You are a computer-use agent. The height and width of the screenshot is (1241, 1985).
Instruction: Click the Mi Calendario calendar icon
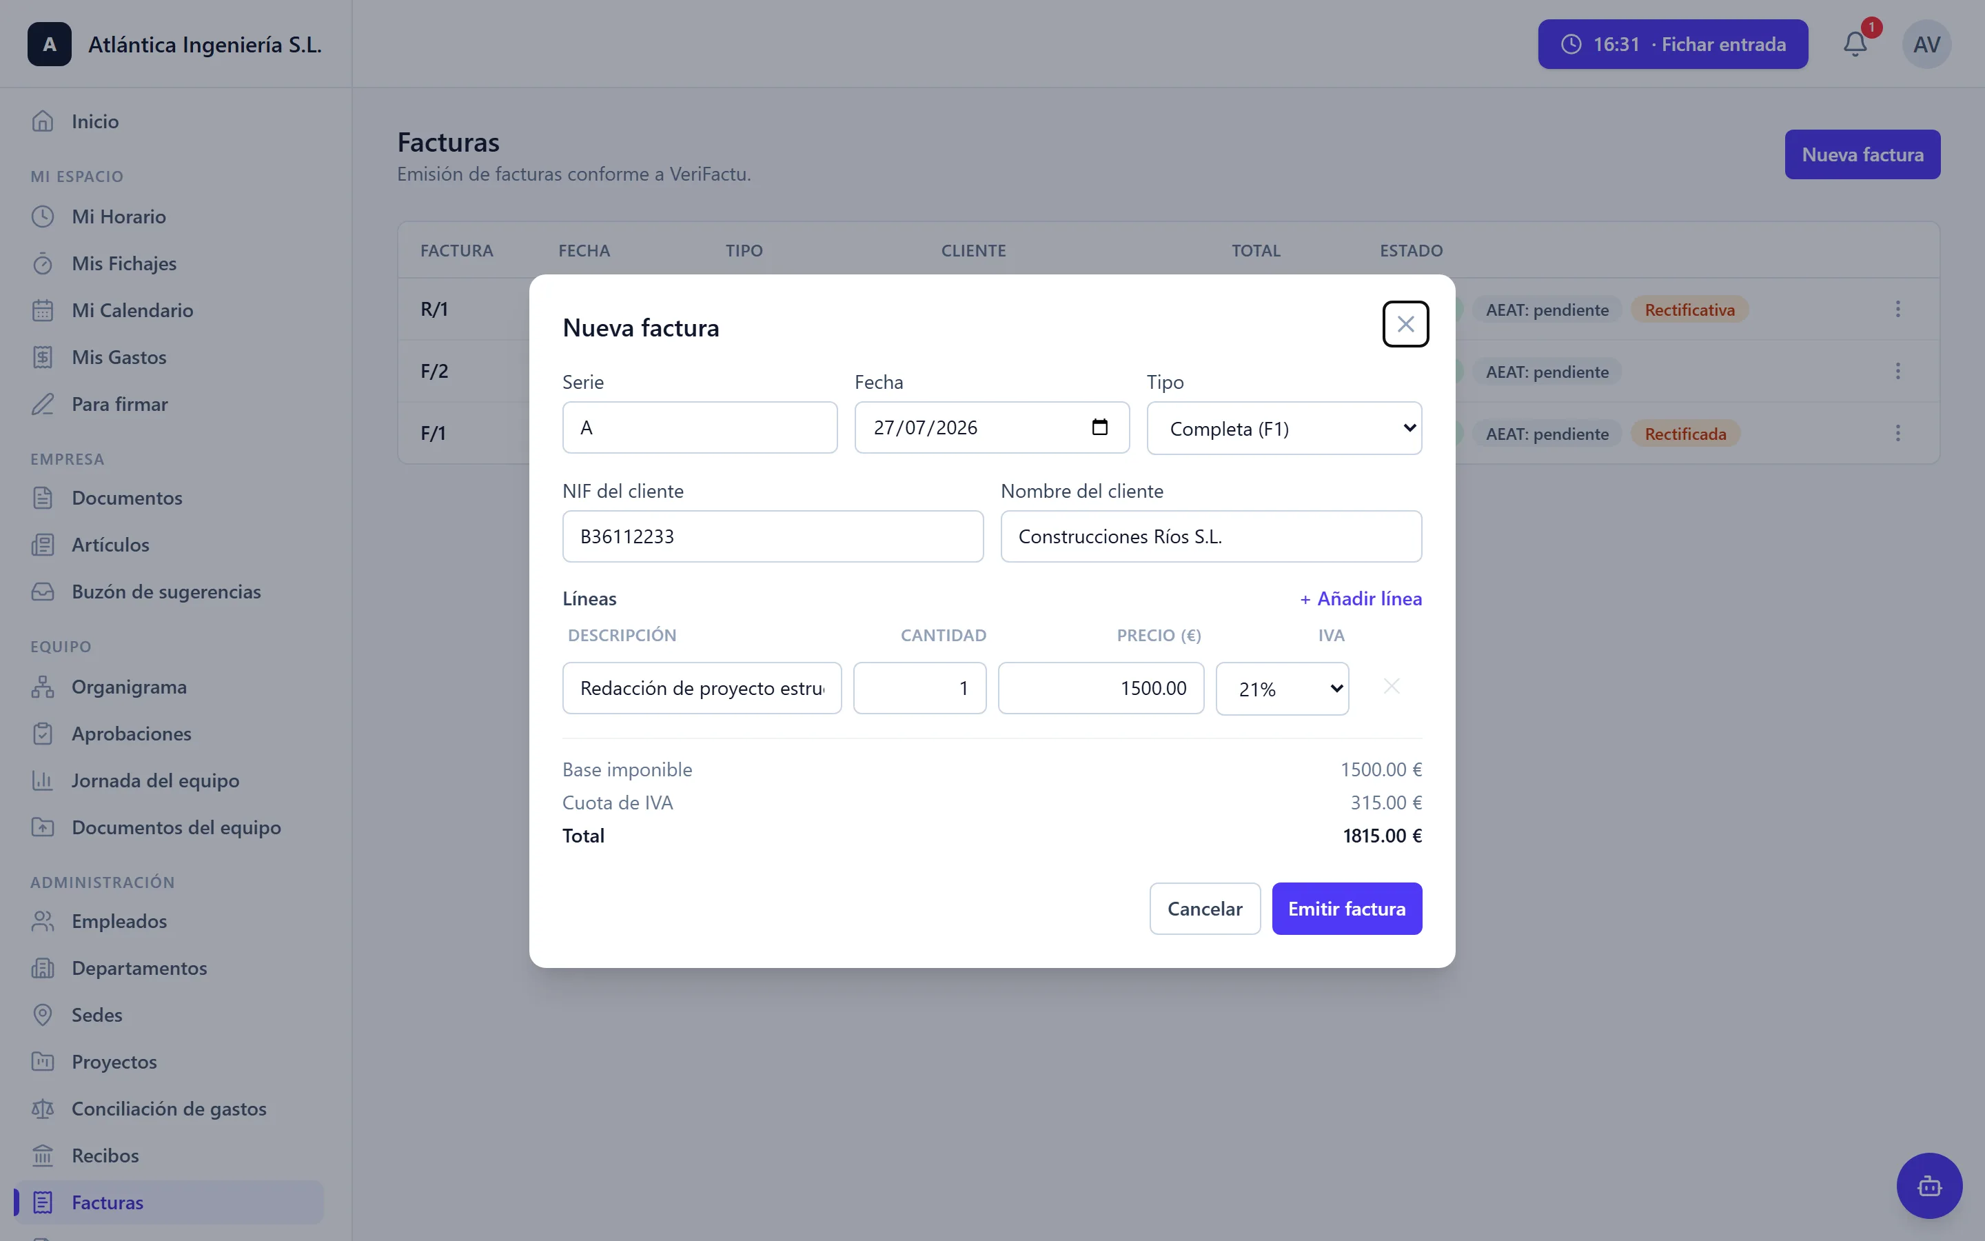(43, 310)
